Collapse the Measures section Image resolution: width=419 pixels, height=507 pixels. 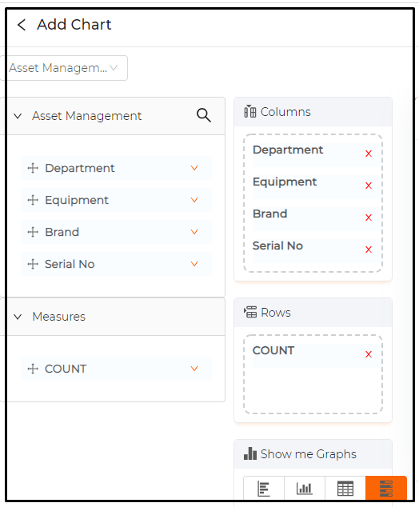click(x=18, y=317)
